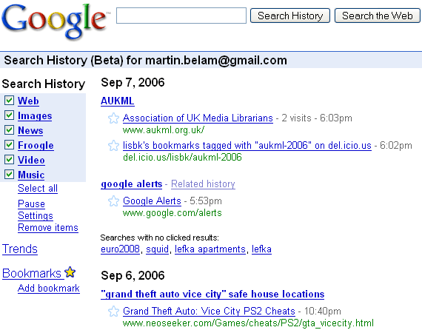Click the Search History sidebar heading
Image resolution: width=422 pixels, height=330 pixels.
pos(44,84)
